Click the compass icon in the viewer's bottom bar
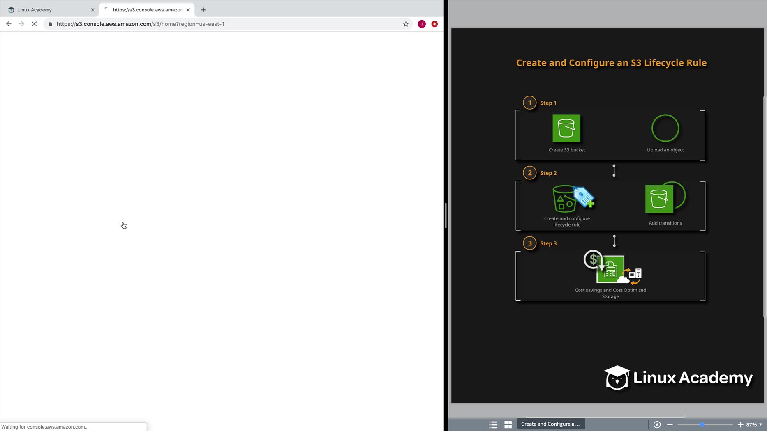Viewport: 767px width, 431px height. click(657, 424)
